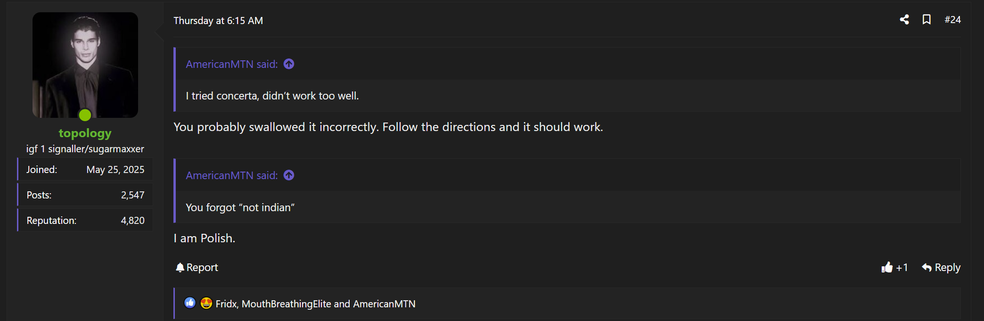984x321 pixels.
Task: Open post number #24 permalink
Action: tap(952, 20)
